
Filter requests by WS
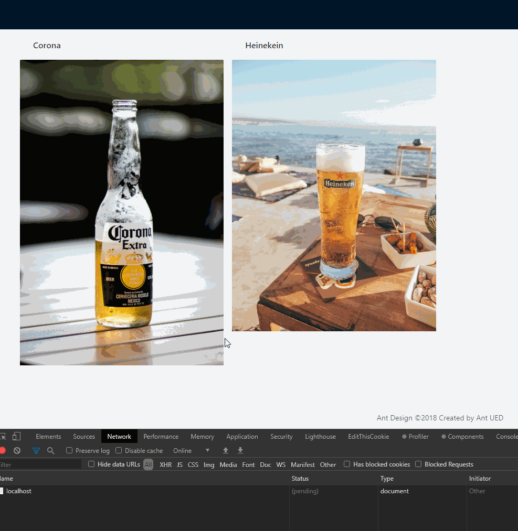pyautogui.click(x=281, y=464)
